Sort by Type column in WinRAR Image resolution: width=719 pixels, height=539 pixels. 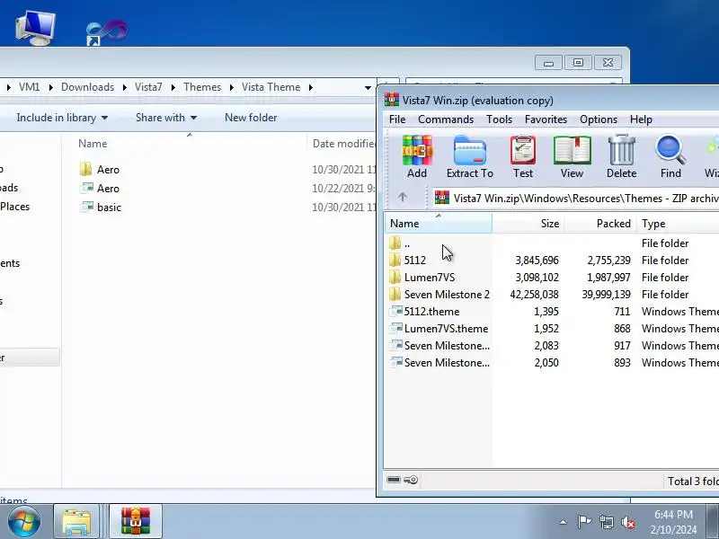click(678, 224)
